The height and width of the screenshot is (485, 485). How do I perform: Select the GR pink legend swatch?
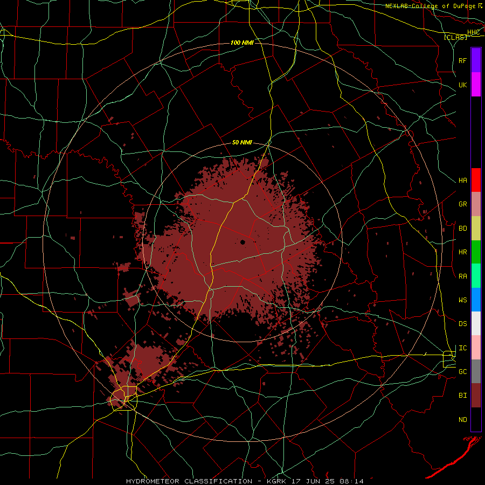point(476,204)
